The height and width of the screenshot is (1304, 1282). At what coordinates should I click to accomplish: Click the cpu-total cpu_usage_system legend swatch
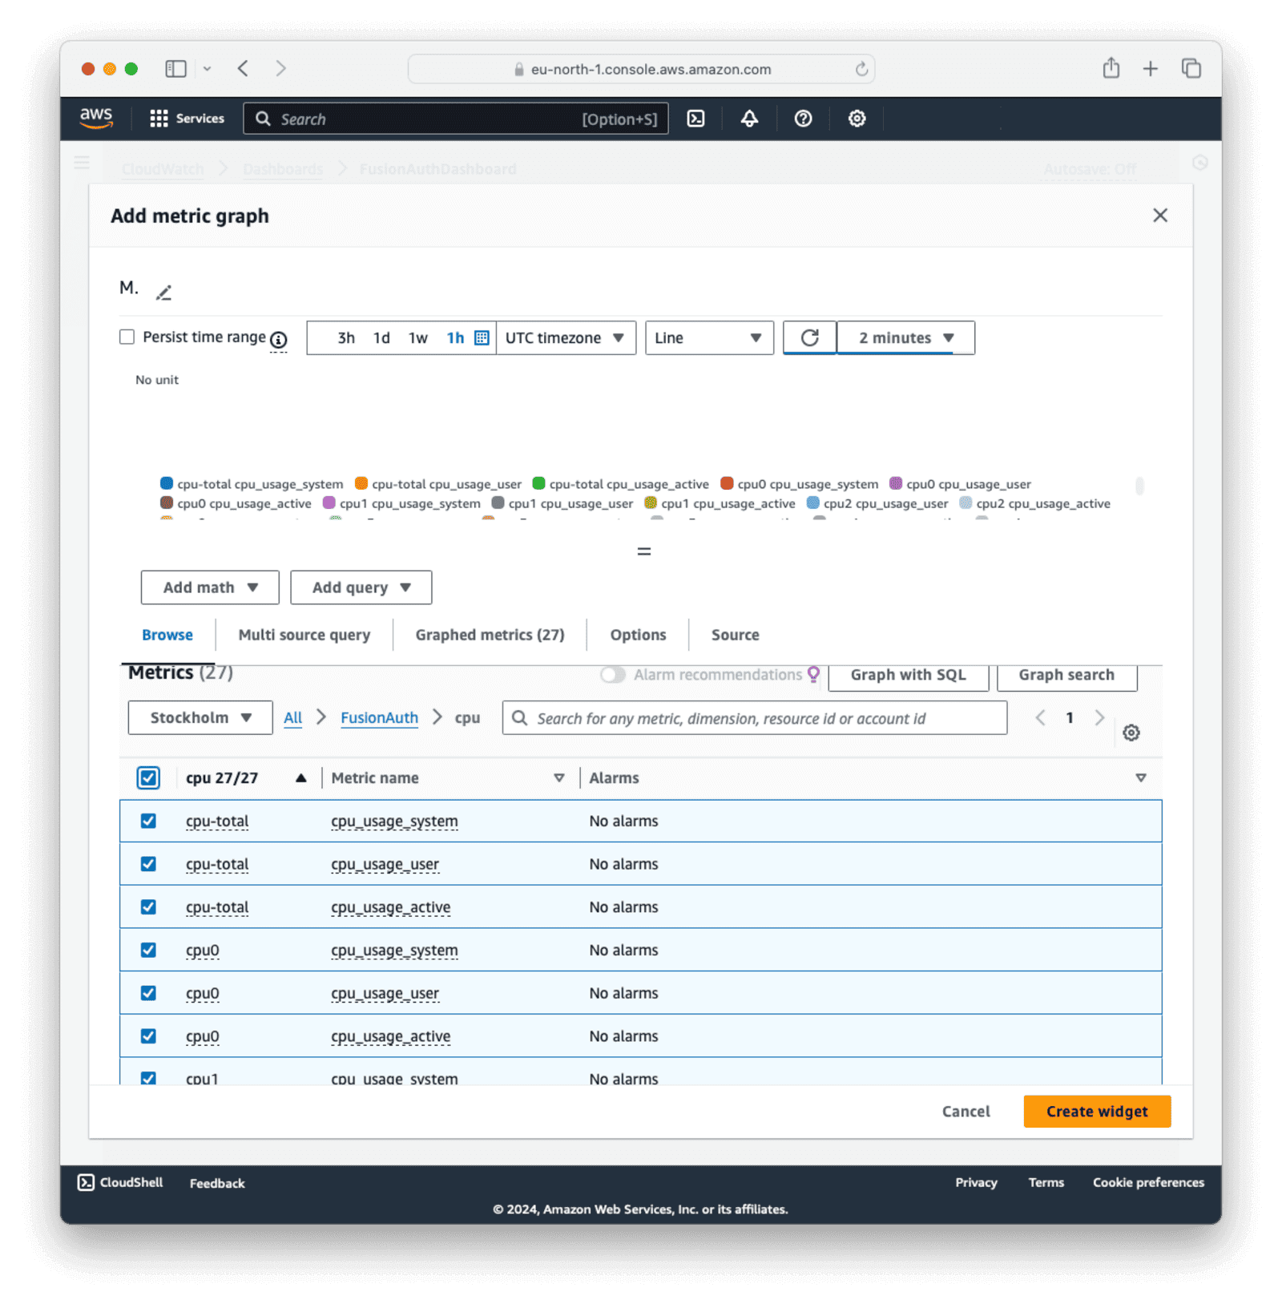click(167, 483)
